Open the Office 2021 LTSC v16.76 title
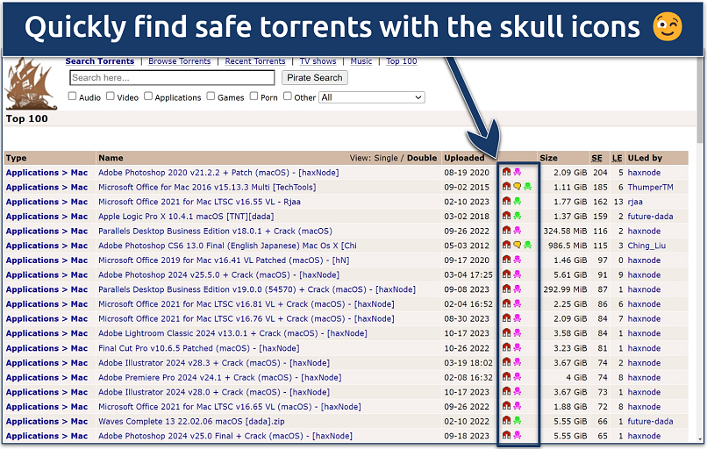This screenshot has width=707, height=449. click(246, 318)
